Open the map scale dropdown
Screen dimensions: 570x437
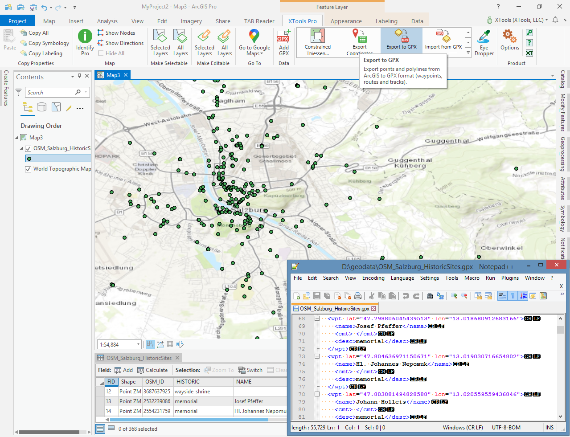click(x=138, y=344)
